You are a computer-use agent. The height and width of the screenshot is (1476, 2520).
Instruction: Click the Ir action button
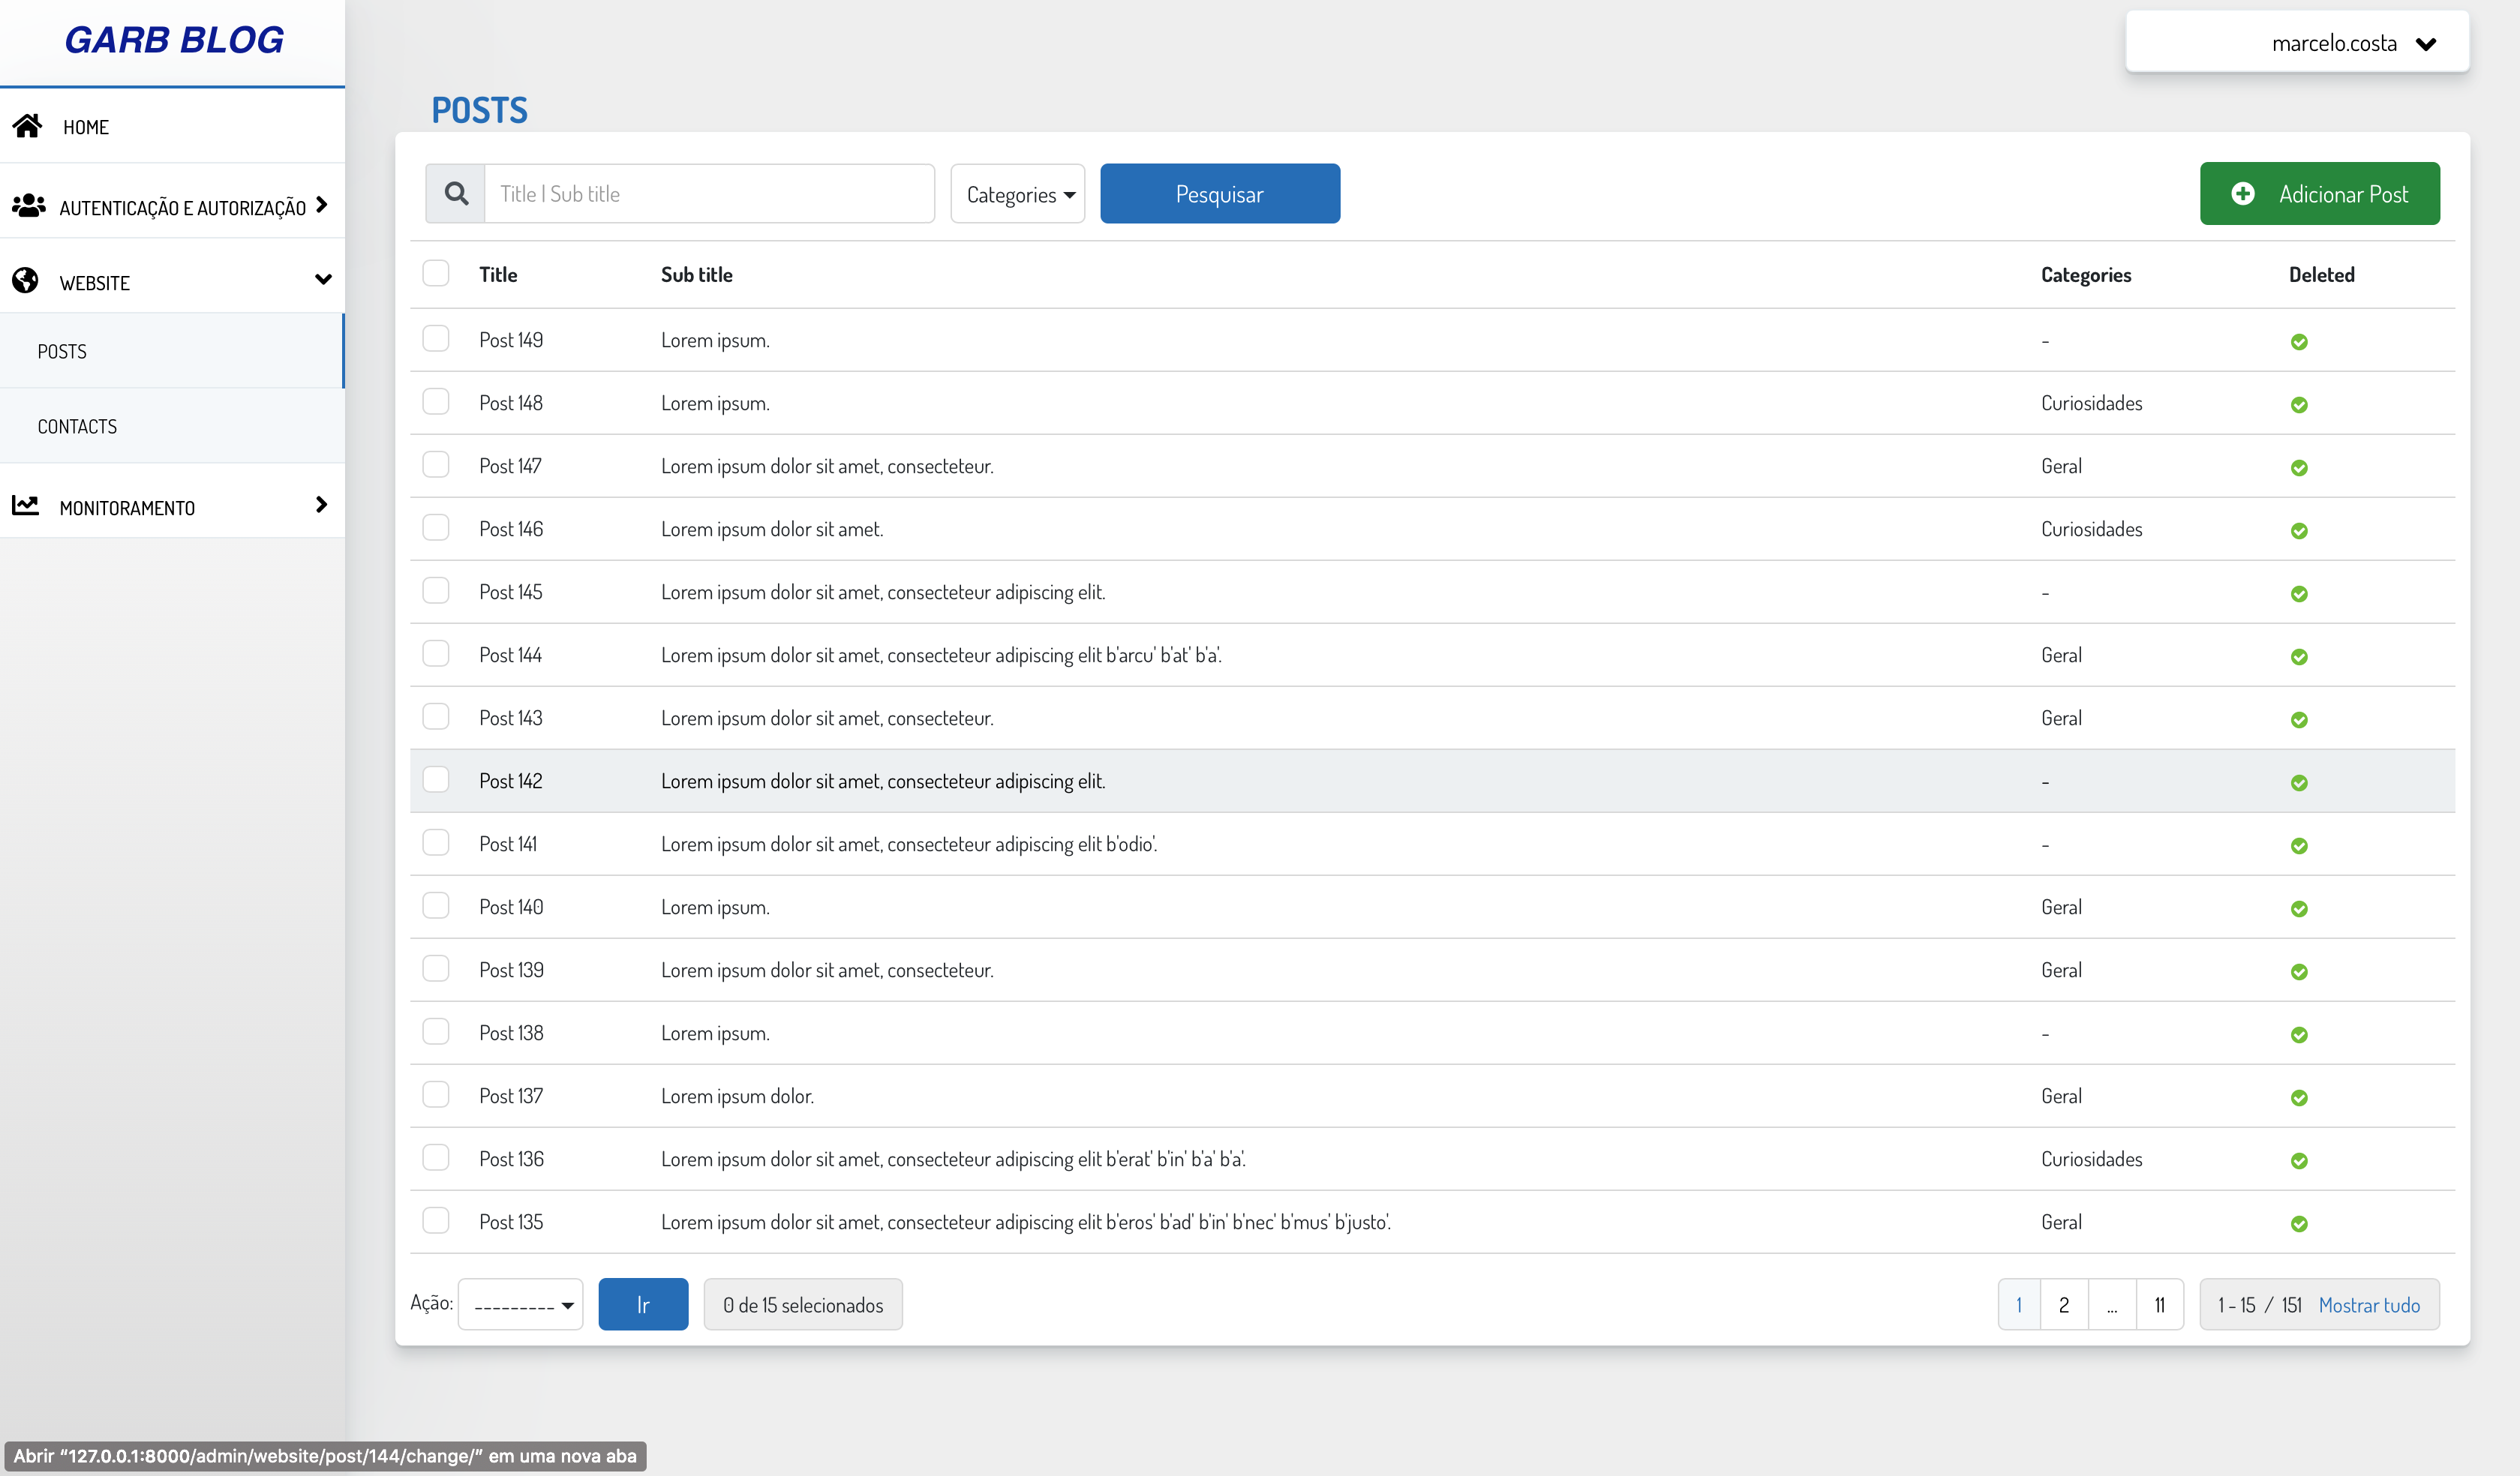coord(643,1304)
